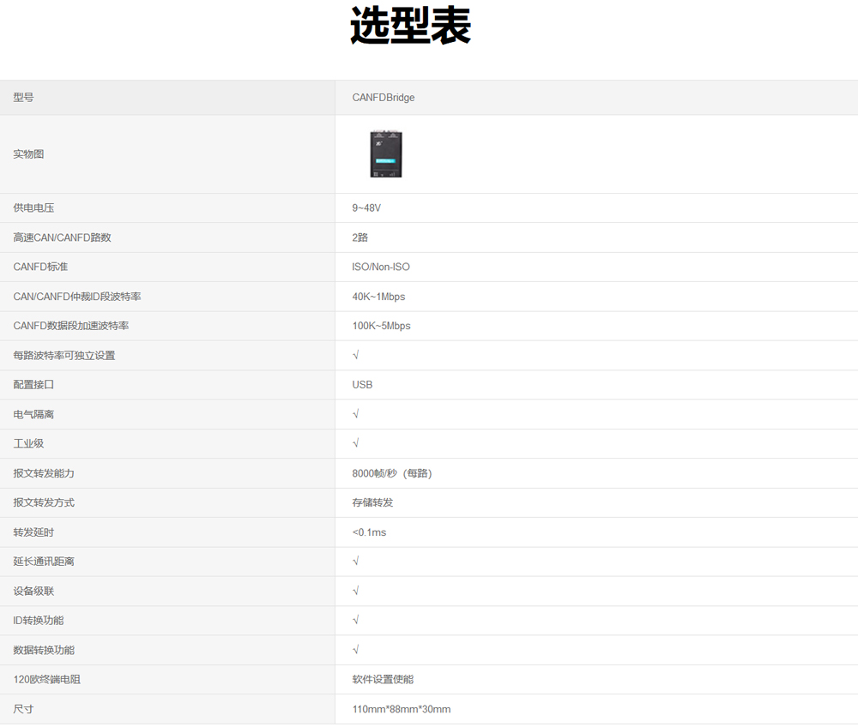
Task: Click the ID转换功能 label
Action: (39, 621)
